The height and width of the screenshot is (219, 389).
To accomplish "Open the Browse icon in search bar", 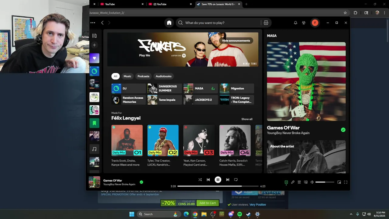I will [x=266, y=23].
